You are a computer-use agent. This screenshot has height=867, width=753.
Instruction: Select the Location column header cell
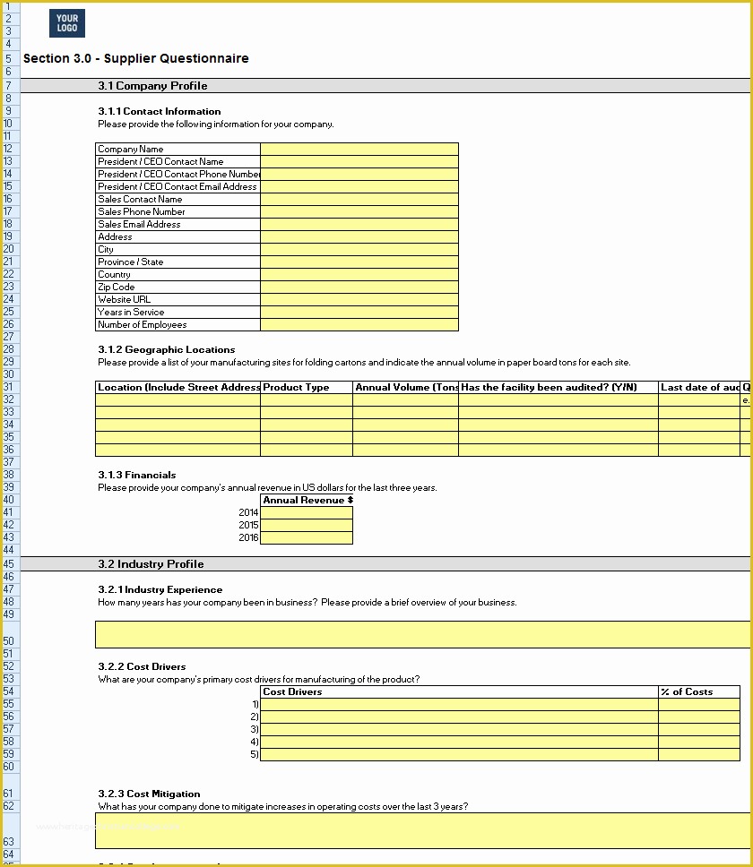click(x=177, y=387)
